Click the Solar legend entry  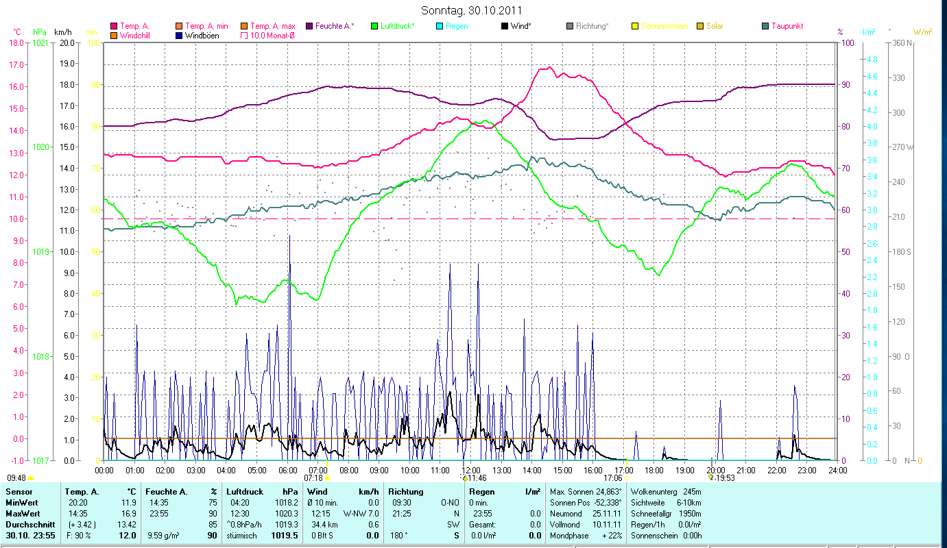pos(710,26)
